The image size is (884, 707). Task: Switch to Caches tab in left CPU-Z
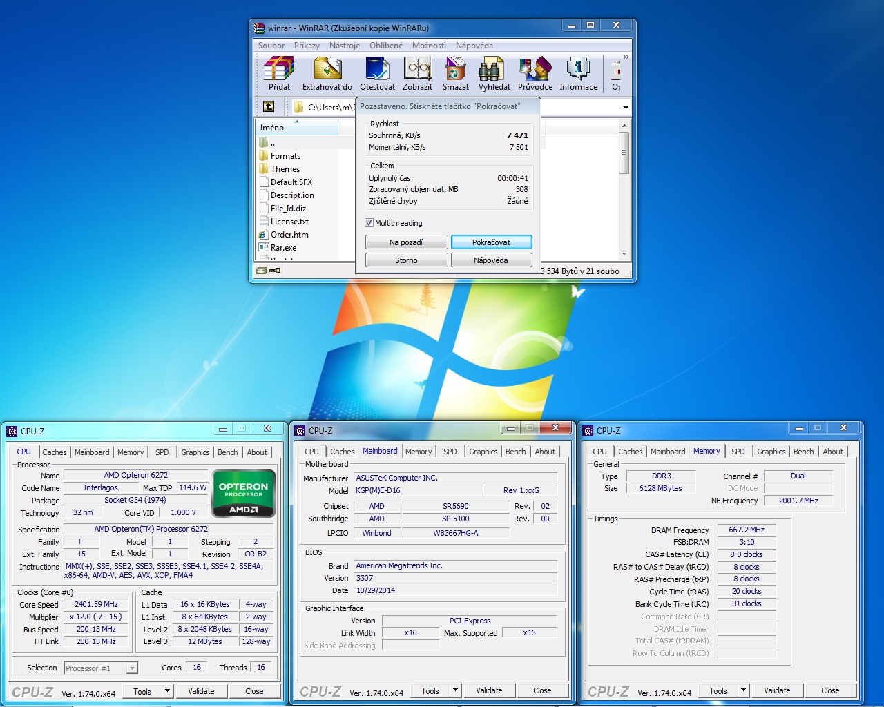click(55, 452)
